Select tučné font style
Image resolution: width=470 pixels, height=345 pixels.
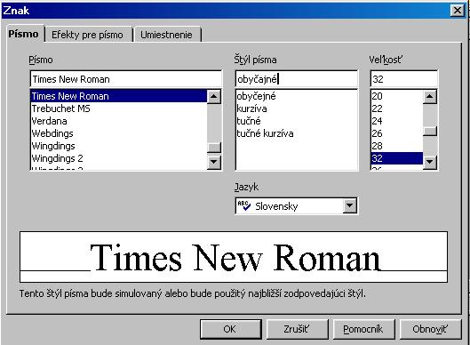coord(297,121)
